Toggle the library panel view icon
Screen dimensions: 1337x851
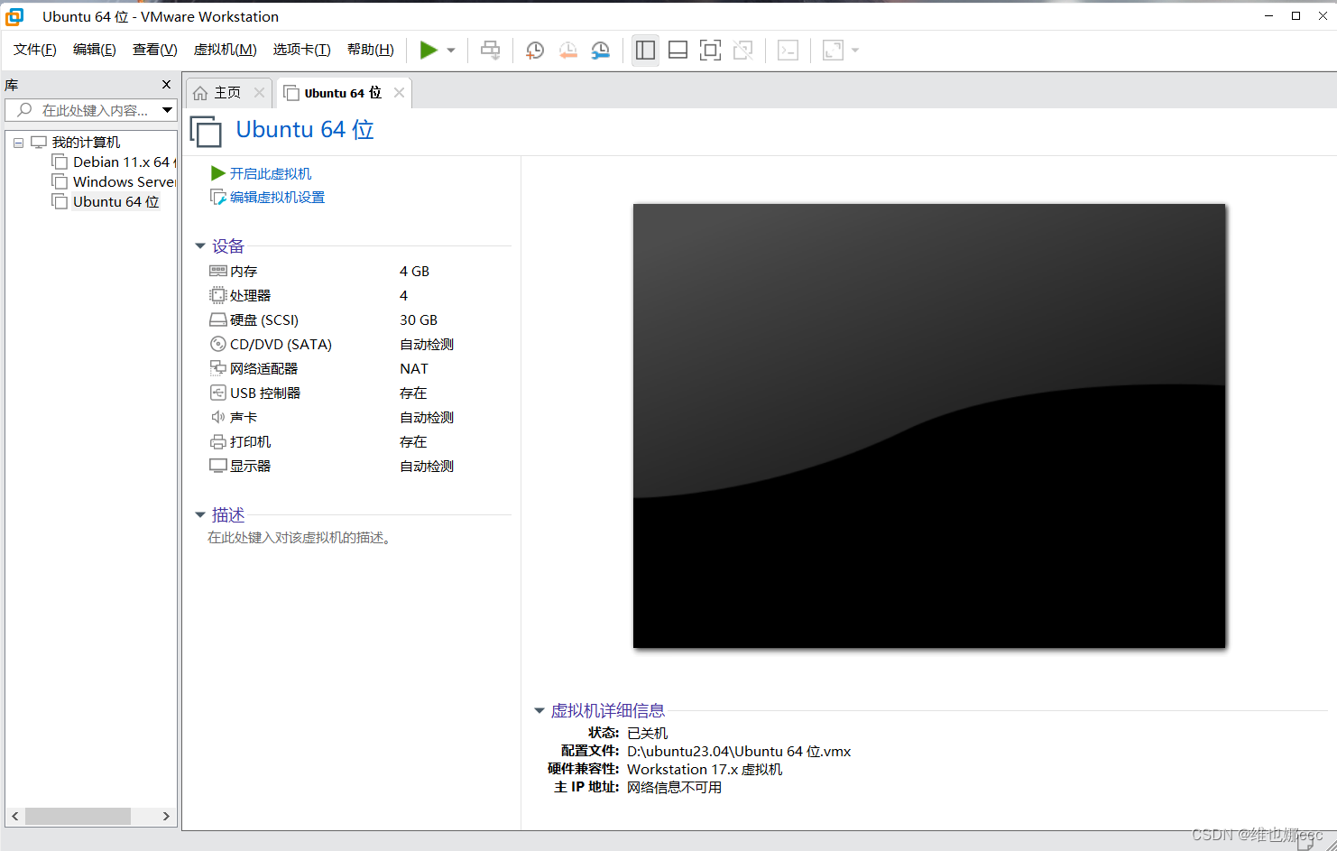(x=645, y=50)
